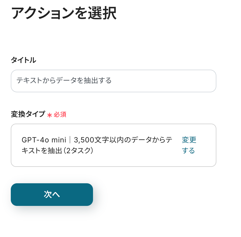Click the タイトル field label
The image size is (241, 237).
[23, 60]
